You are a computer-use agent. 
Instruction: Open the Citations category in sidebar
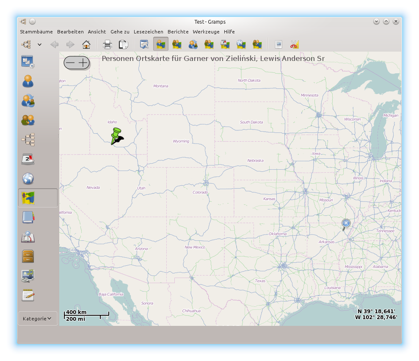tap(28, 237)
